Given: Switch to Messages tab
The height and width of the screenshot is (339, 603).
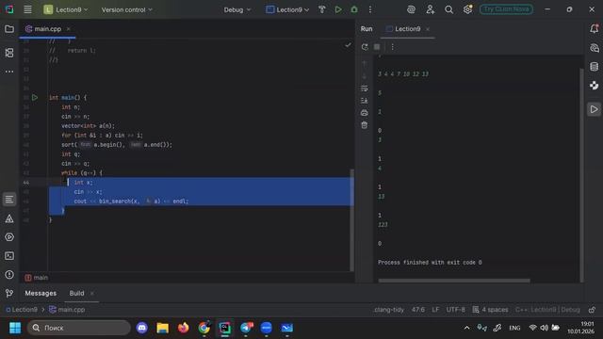Looking at the screenshot, I should click(41, 293).
